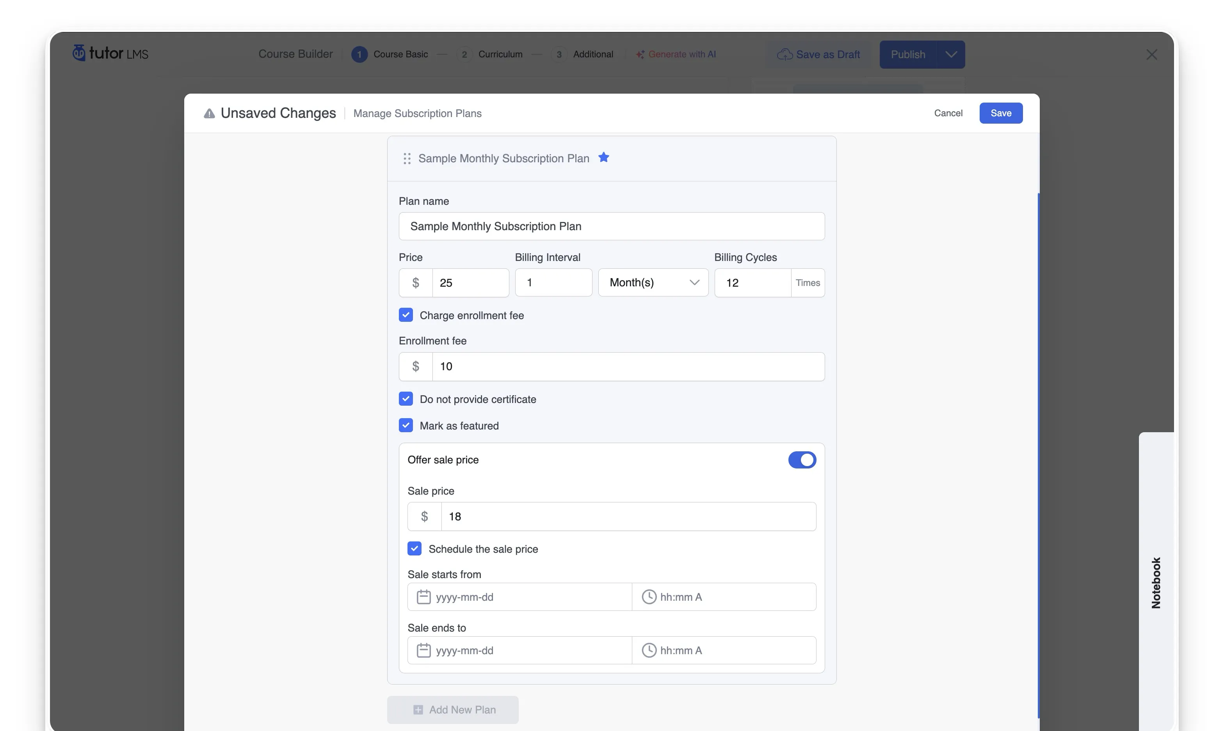Click the calendar icon in Sale starts from
The height and width of the screenshot is (731, 1224).
click(423, 596)
